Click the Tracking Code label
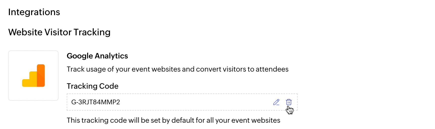 pyautogui.click(x=92, y=86)
